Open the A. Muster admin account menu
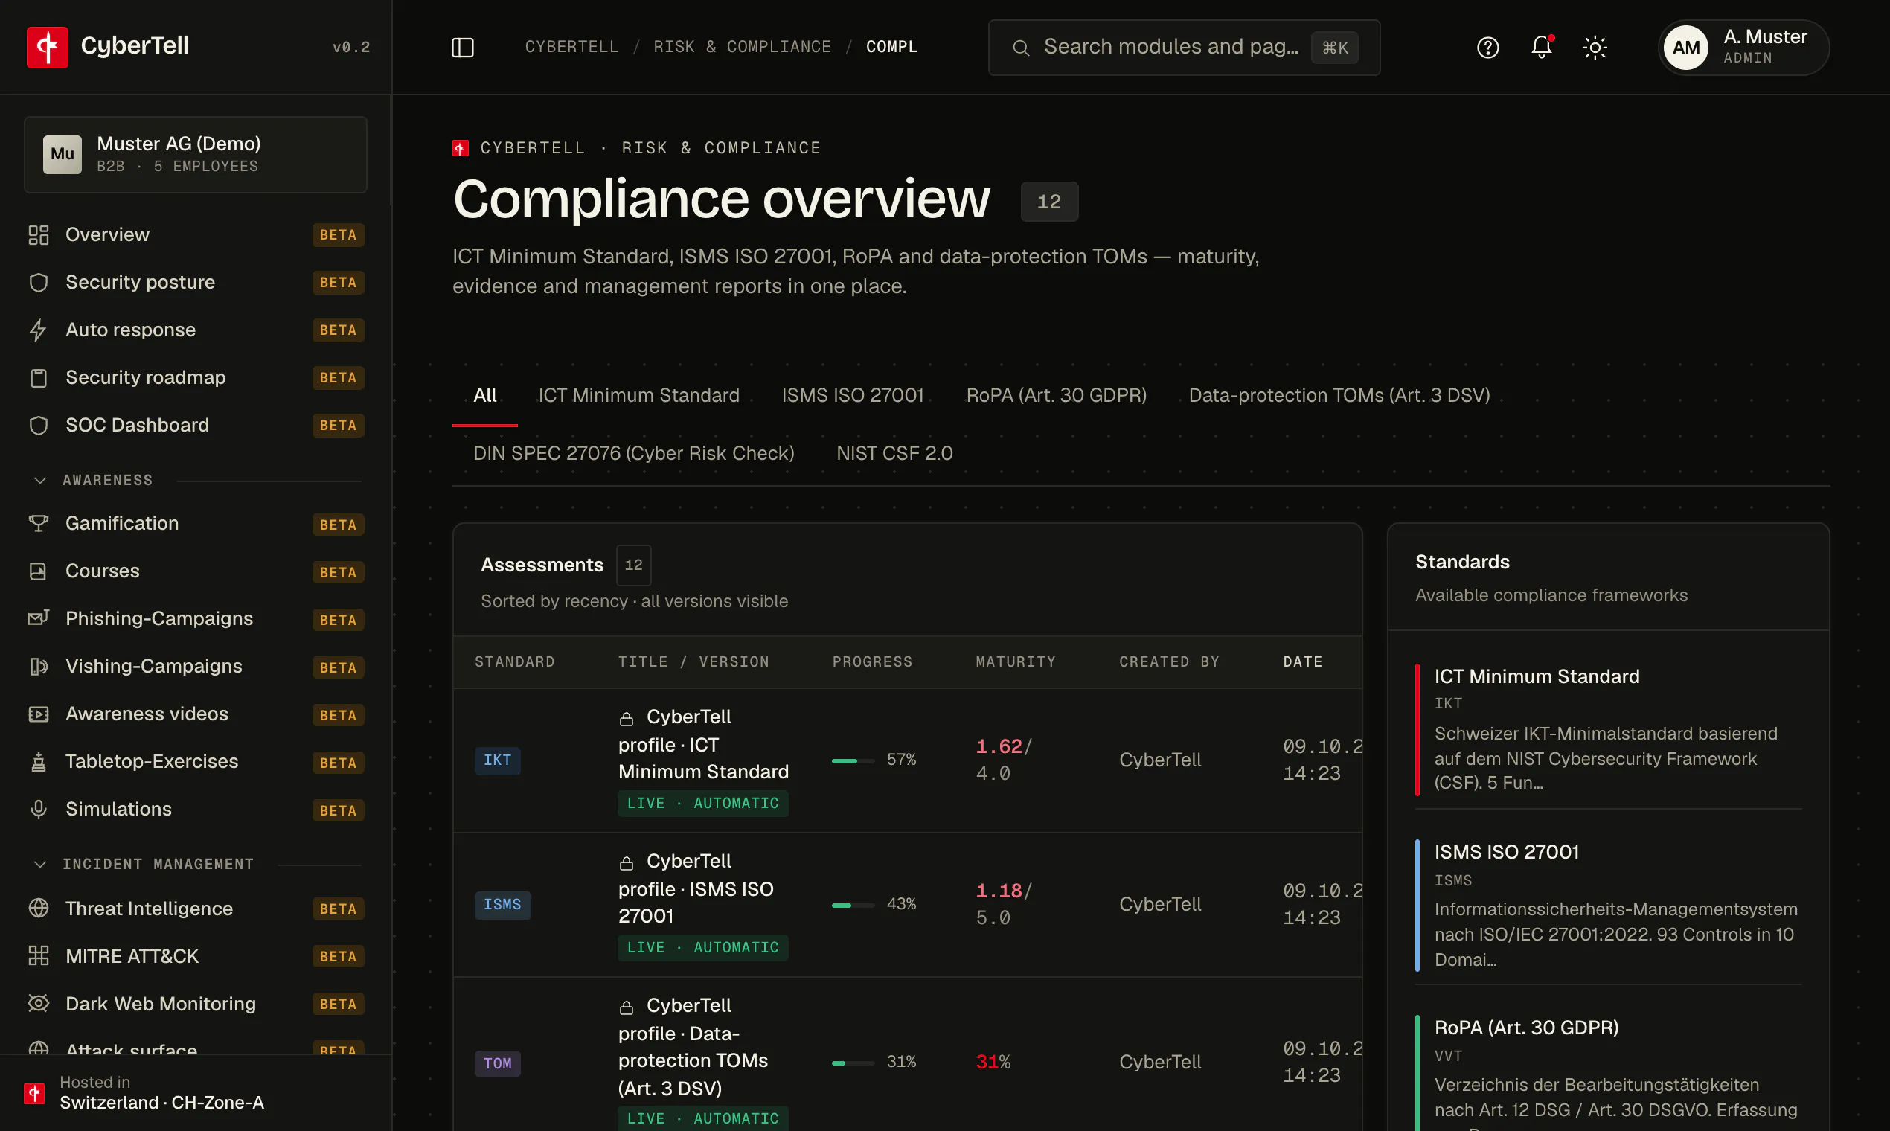This screenshot has width=1890, height=1131. (1743, 48)
